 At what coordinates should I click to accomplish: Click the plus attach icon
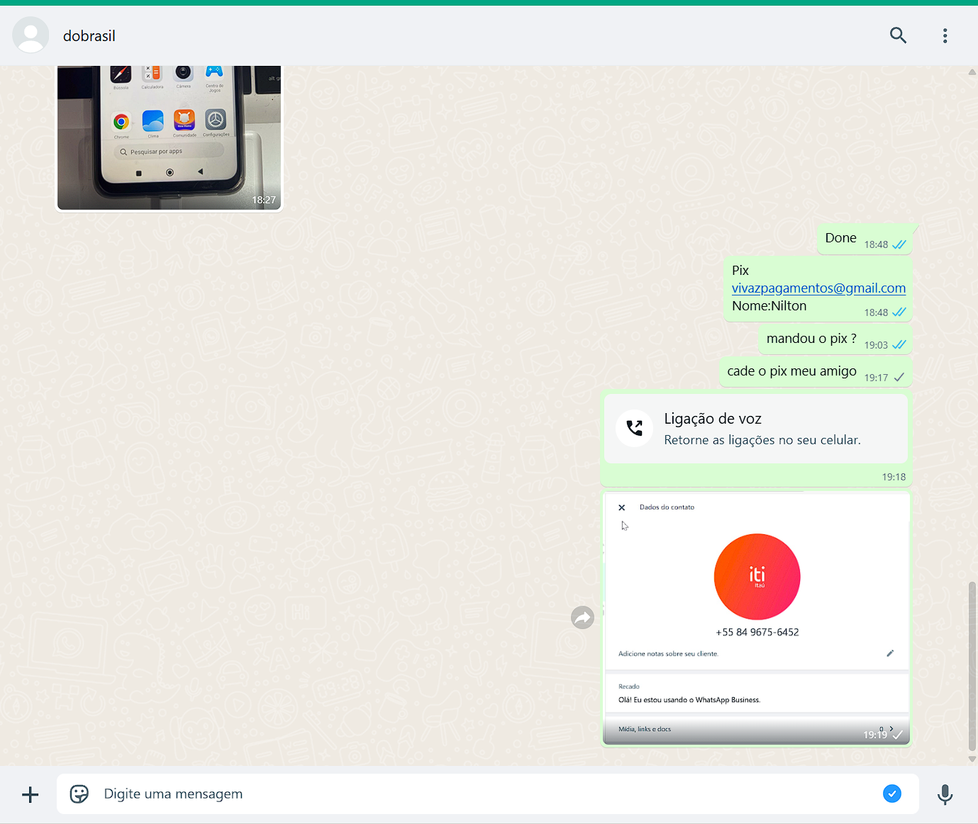click(x=30, y=794)
